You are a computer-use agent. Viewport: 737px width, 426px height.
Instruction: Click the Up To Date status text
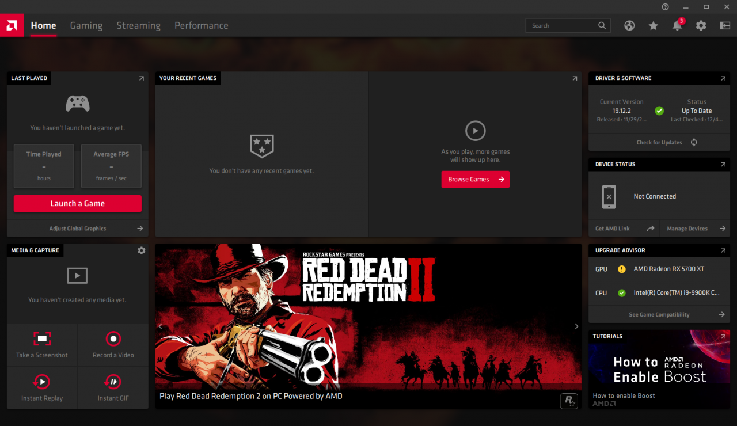(697, 111)
